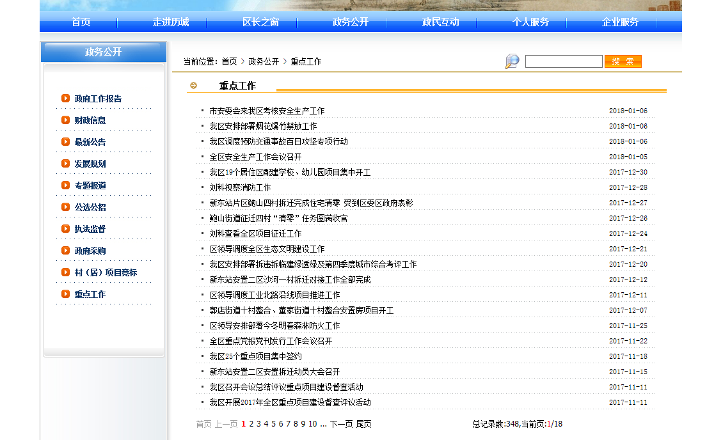Open article 我区召开会议总结评议重点项目建设督查活动

286,387
